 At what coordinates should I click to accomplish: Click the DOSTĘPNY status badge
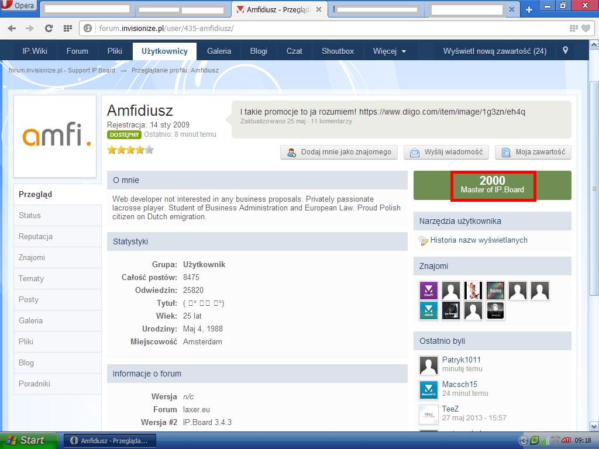tap(124, 134)
